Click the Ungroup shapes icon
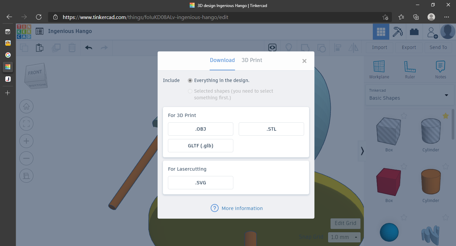This screenshot has width=456, height=246. [321, 48]
